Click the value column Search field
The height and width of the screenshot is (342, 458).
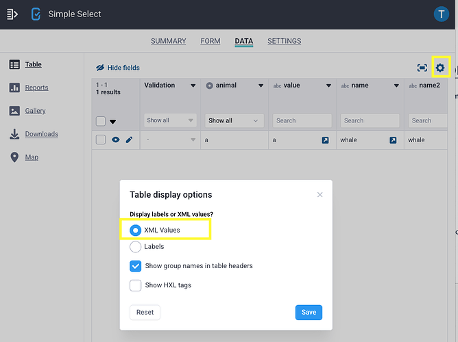pyautogui.click(x=302, y=120)
